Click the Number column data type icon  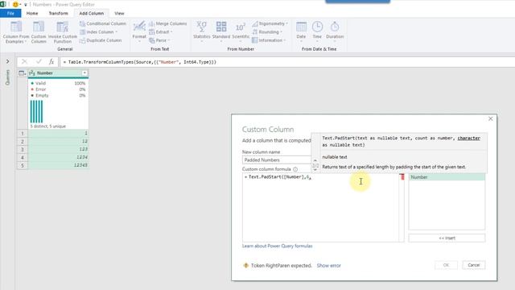pyautogui.click(x=32, y=73)
